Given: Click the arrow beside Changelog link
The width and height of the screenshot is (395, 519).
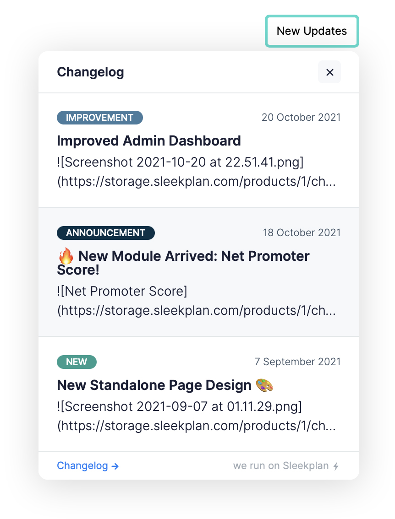Looking at the screenshot, I should point(115,466).
